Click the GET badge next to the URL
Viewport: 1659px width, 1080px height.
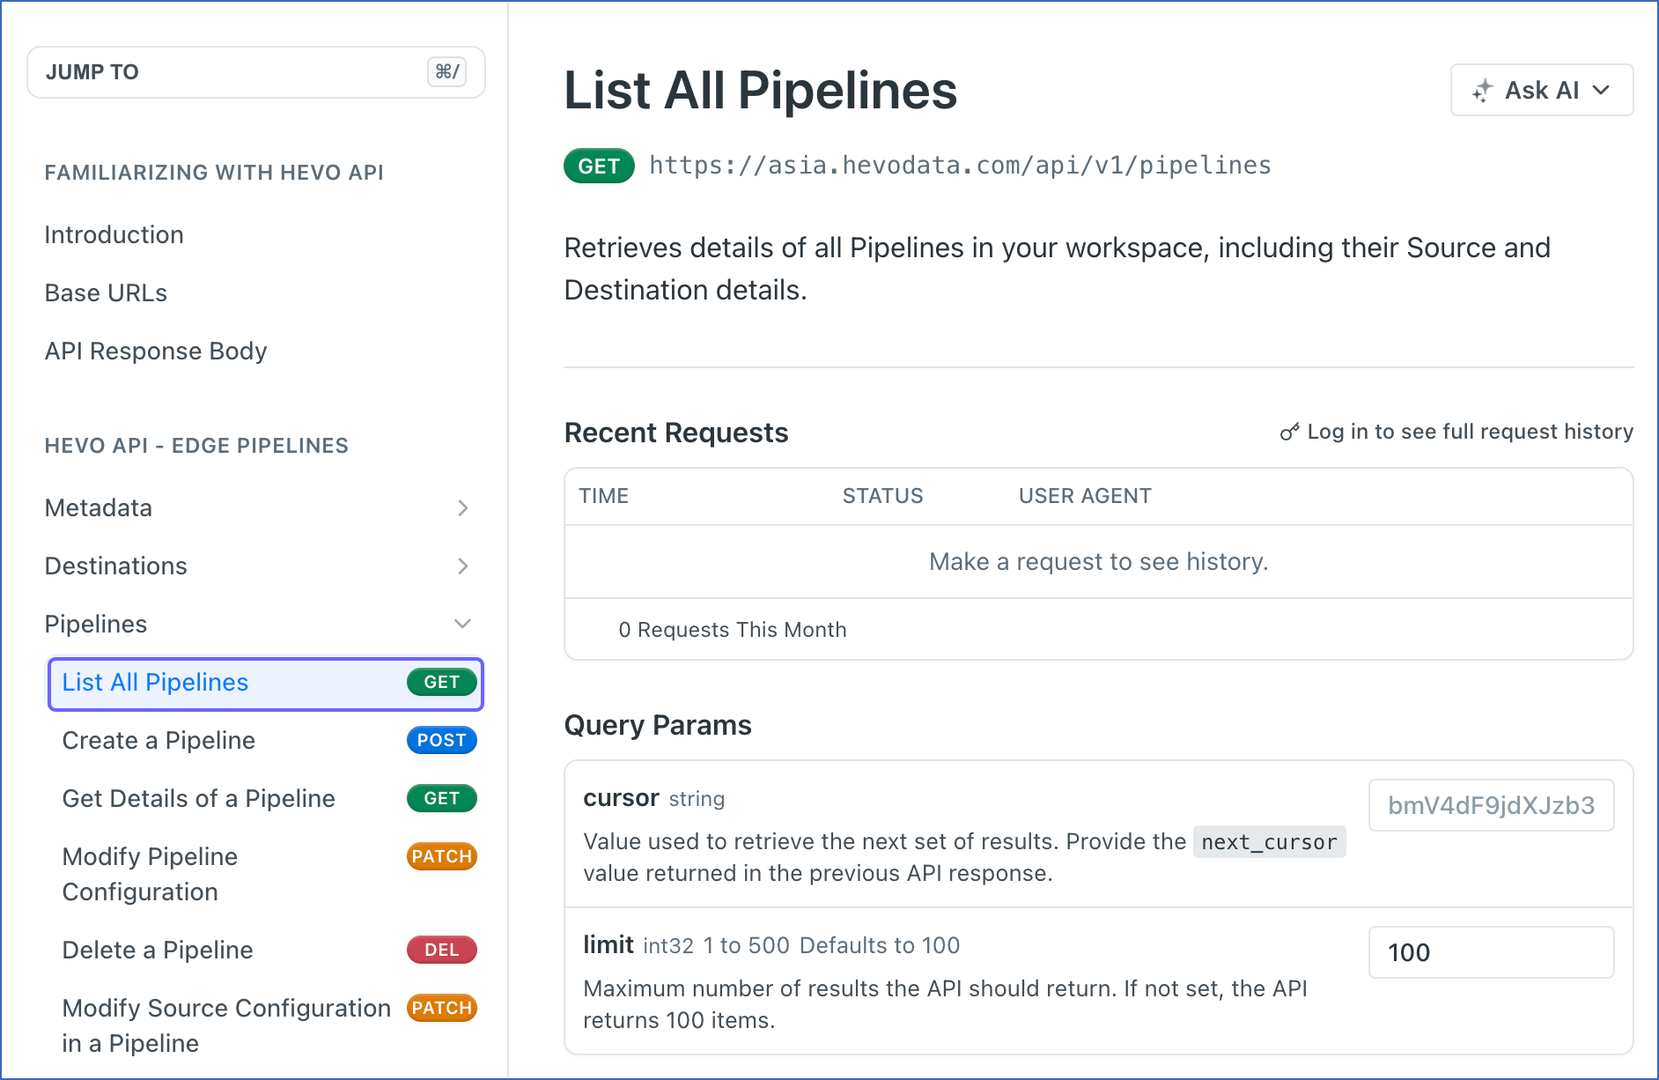pos(599,166)
